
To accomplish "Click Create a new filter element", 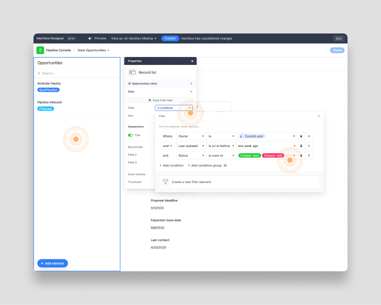I will coord(240,182).
